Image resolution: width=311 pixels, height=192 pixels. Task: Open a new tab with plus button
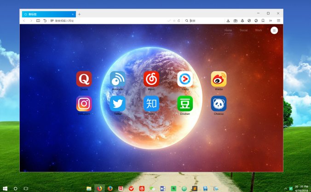click(79, 14)
